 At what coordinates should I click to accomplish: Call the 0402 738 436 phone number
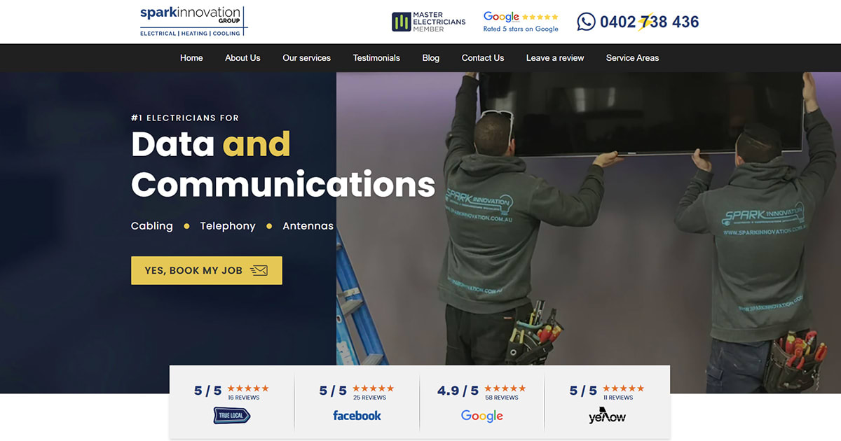tap(648, 22)
